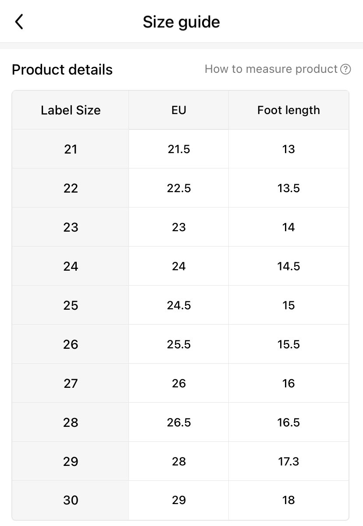Select label size 30 row
Image resolution: width=363 pixels, height=526 pixels.
point(71,500)
